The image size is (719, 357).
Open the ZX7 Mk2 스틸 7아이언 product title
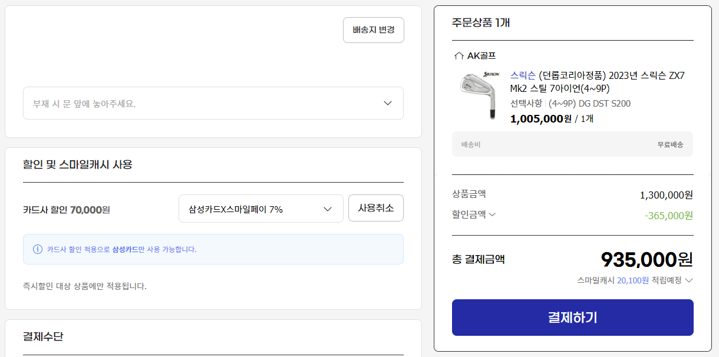(596, 82)
